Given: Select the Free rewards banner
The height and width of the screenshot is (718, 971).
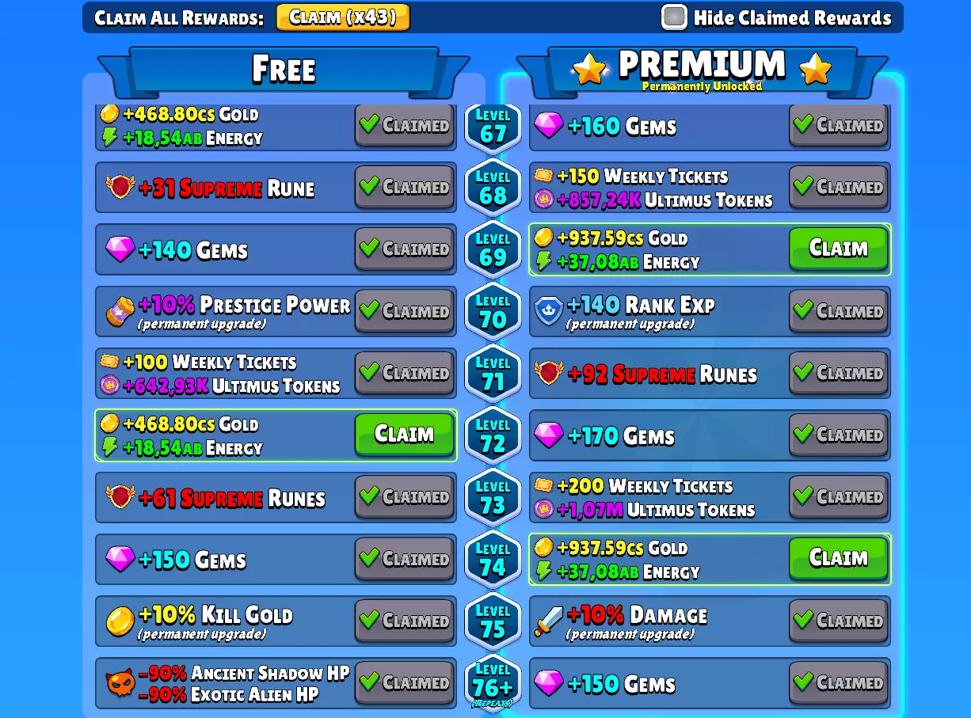Looking at the screenshot, I should tap(284, 70).
